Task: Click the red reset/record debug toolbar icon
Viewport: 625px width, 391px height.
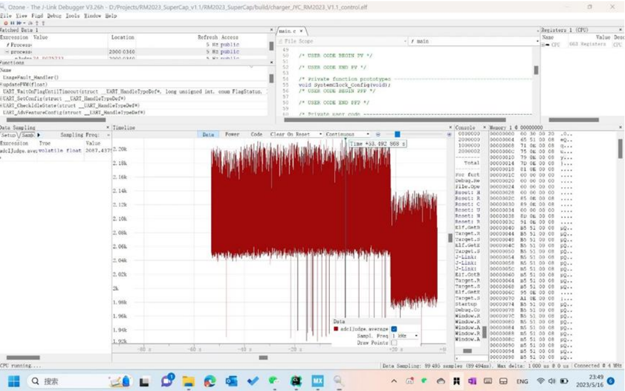Action: coord(5,23)
